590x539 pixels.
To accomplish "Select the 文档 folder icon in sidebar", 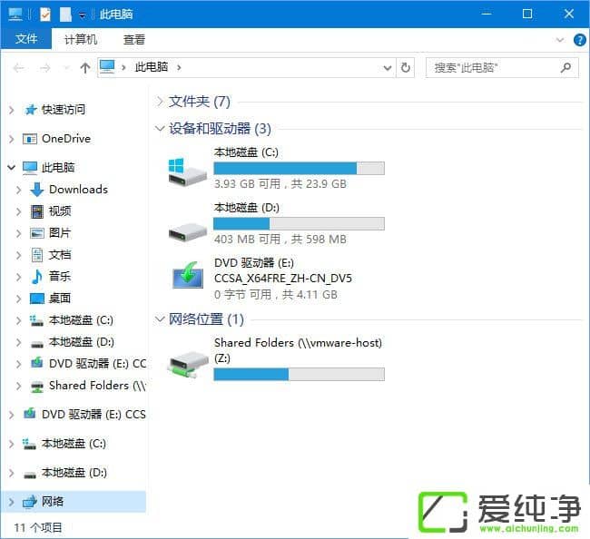I will click(x=37, y=255).
